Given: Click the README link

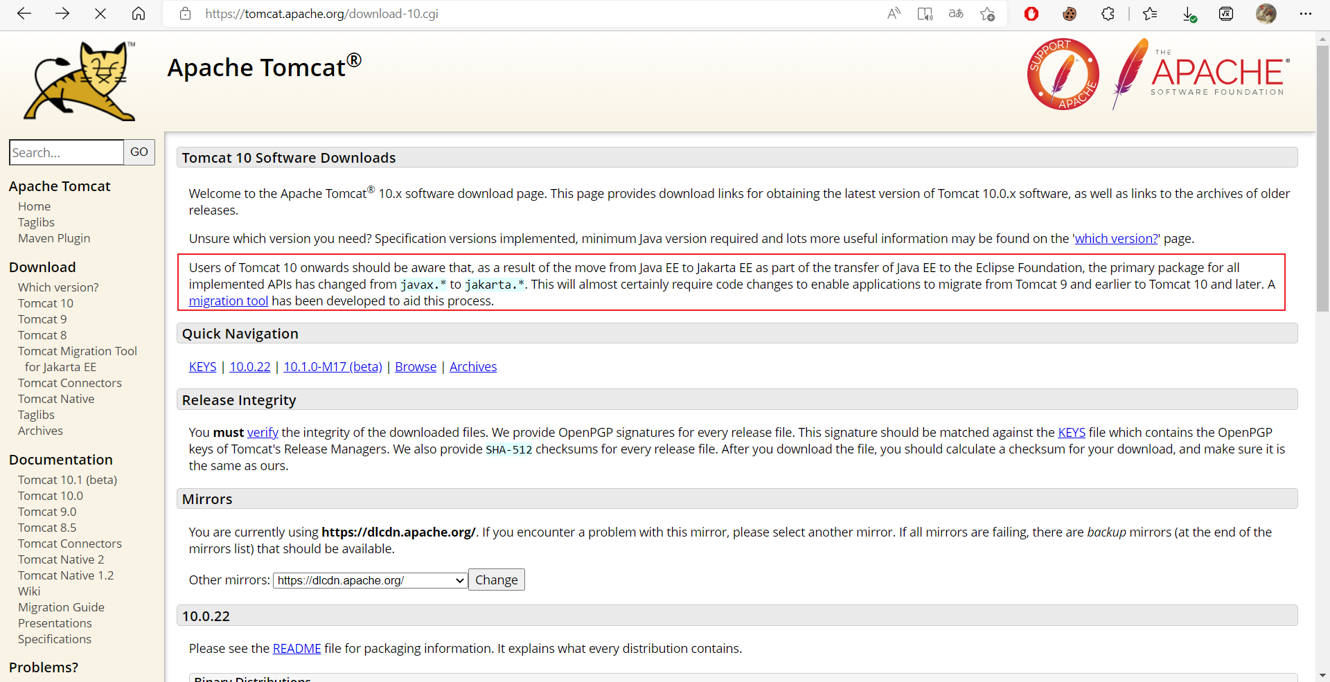Looking at the screenshot, I should point(296,649).
